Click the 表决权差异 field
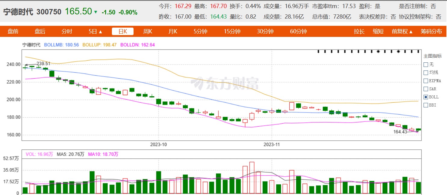The height and width of the screenshot is (195, 447). tap(378, 17)
